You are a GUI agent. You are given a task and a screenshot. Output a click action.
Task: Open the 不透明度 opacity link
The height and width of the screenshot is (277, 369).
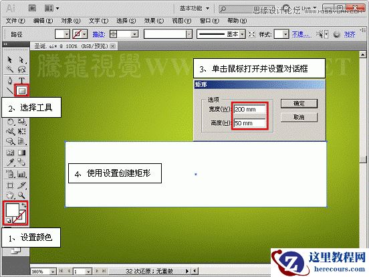point(301,35)
